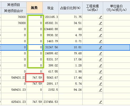Click pencil icon in the 5331.37 row
This screenshot has height=106, width=130.
(x=100, y=60)
